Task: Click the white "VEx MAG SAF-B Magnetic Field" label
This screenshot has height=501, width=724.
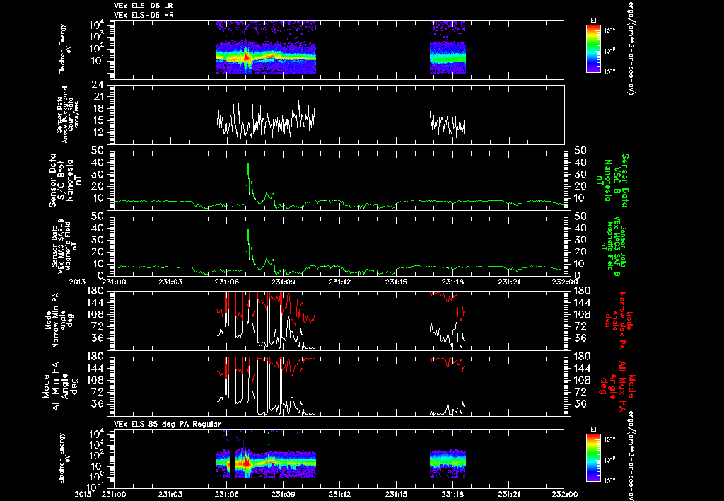Action: click(64, 246)
